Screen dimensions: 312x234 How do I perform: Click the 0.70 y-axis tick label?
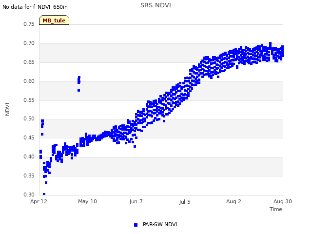click(x=29, y=43)
